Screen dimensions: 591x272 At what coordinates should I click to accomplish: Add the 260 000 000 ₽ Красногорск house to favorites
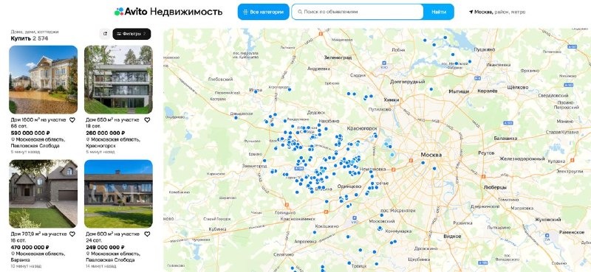(147, 120)
